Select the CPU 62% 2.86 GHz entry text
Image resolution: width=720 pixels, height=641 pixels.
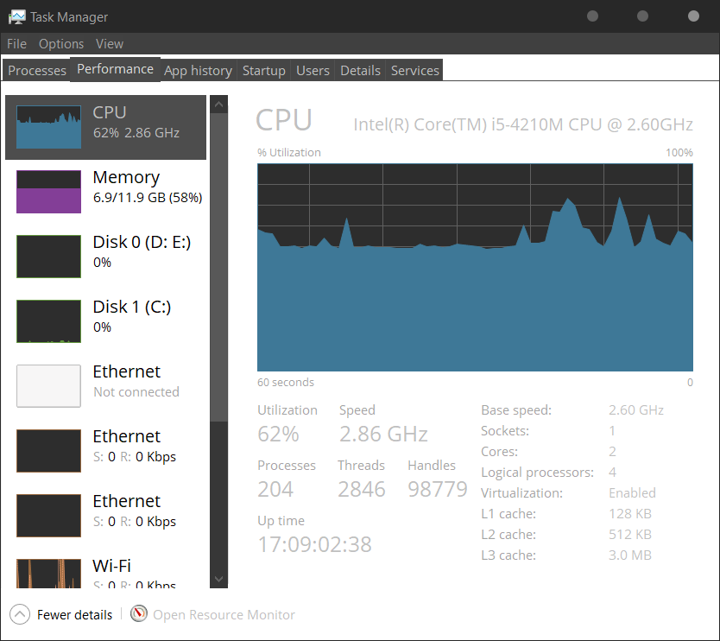point(136,122)
